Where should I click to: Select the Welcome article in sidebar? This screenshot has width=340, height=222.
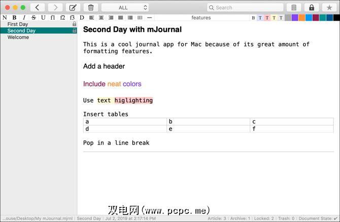click(39, 37)
